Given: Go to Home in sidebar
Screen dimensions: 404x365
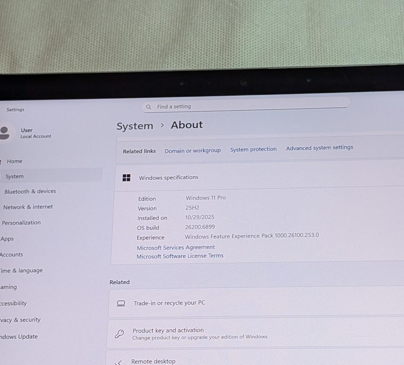Looking at the screenshot, I should (x=14, y=161).
